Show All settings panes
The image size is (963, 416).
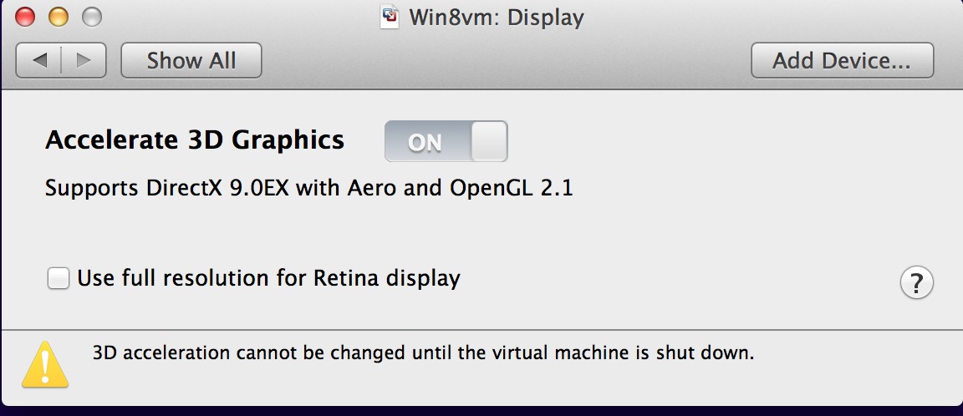tap(191, 60)
